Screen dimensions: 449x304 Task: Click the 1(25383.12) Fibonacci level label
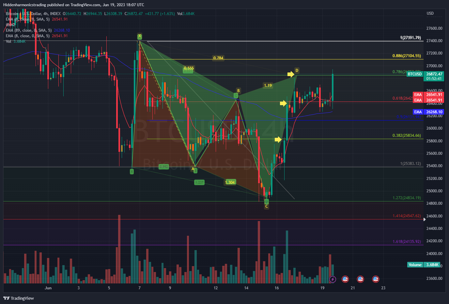pos(410,164)
